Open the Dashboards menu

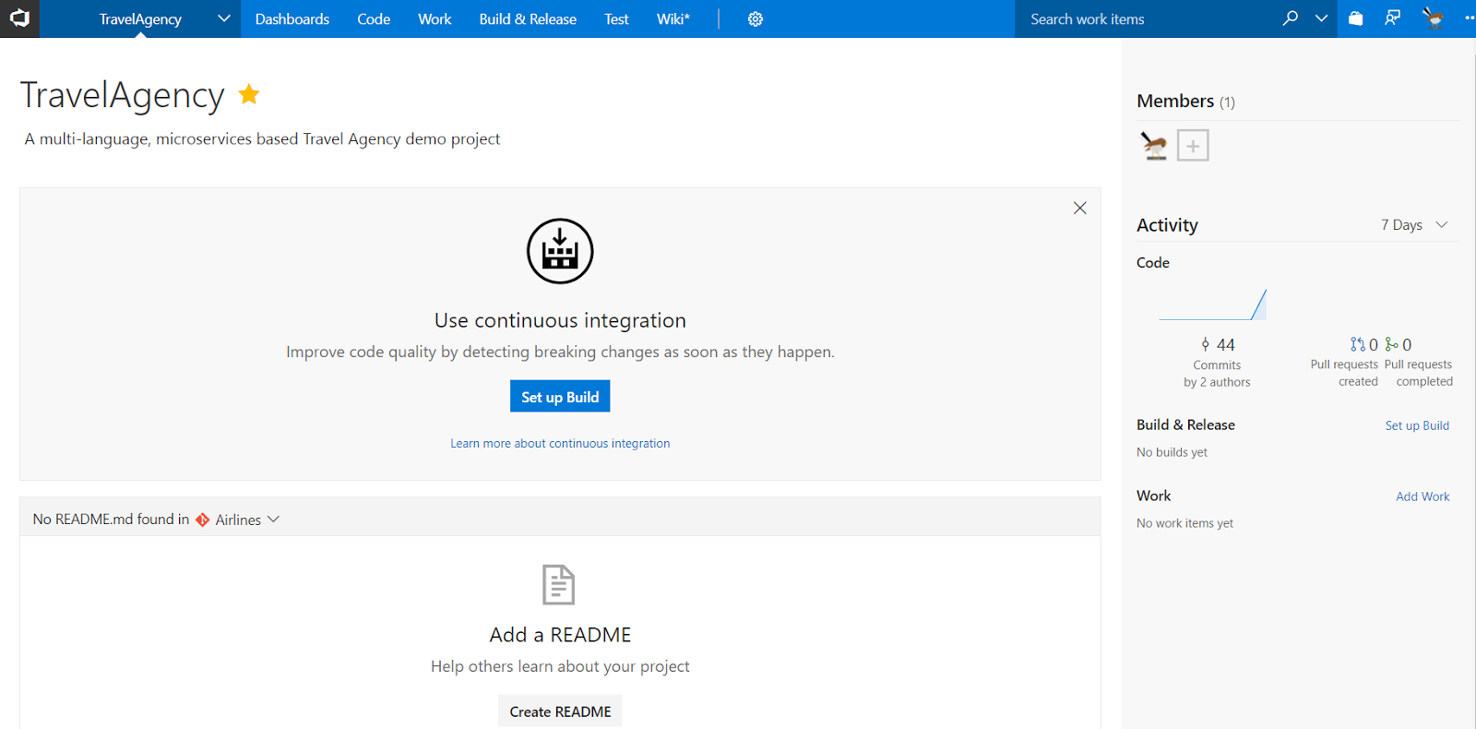pos(292,19)
